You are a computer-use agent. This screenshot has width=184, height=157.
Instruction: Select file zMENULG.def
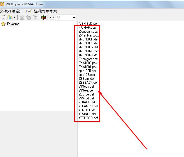pyautogui.click(x=88, y=47)
